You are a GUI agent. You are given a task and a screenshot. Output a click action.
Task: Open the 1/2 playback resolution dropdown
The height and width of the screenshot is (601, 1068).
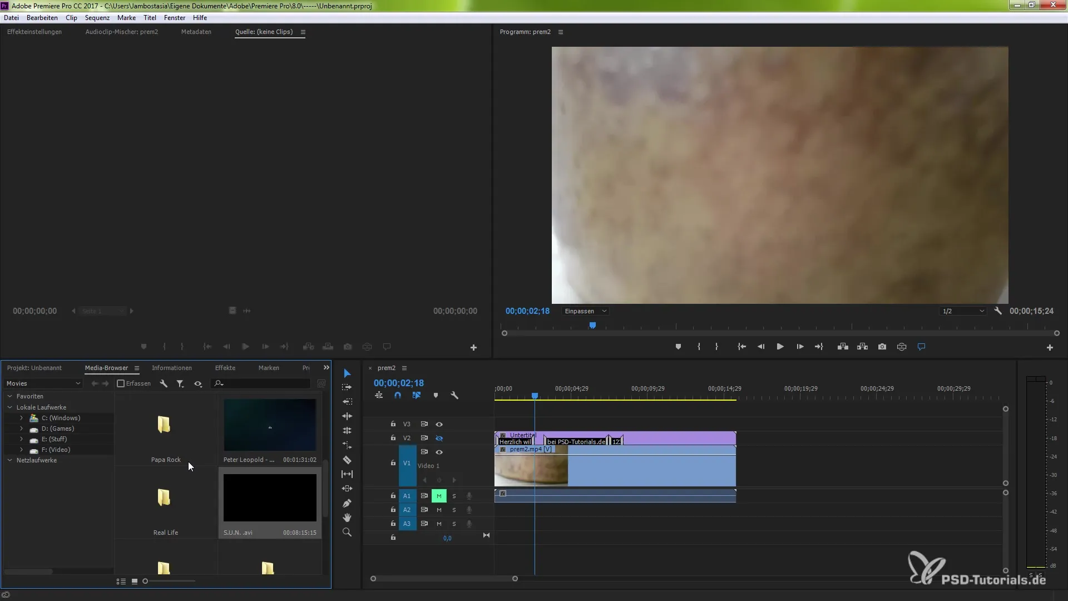pos(963,311)
